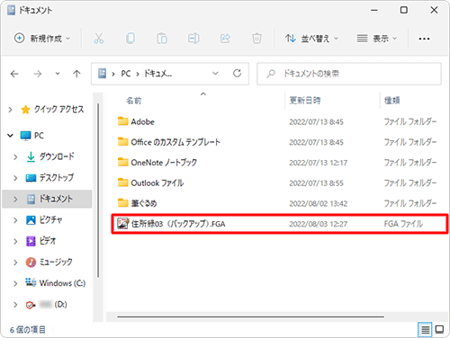
Task: Click the 住所録03 FGA file icon
Action: pyautogui.click(x=122, y=224)
